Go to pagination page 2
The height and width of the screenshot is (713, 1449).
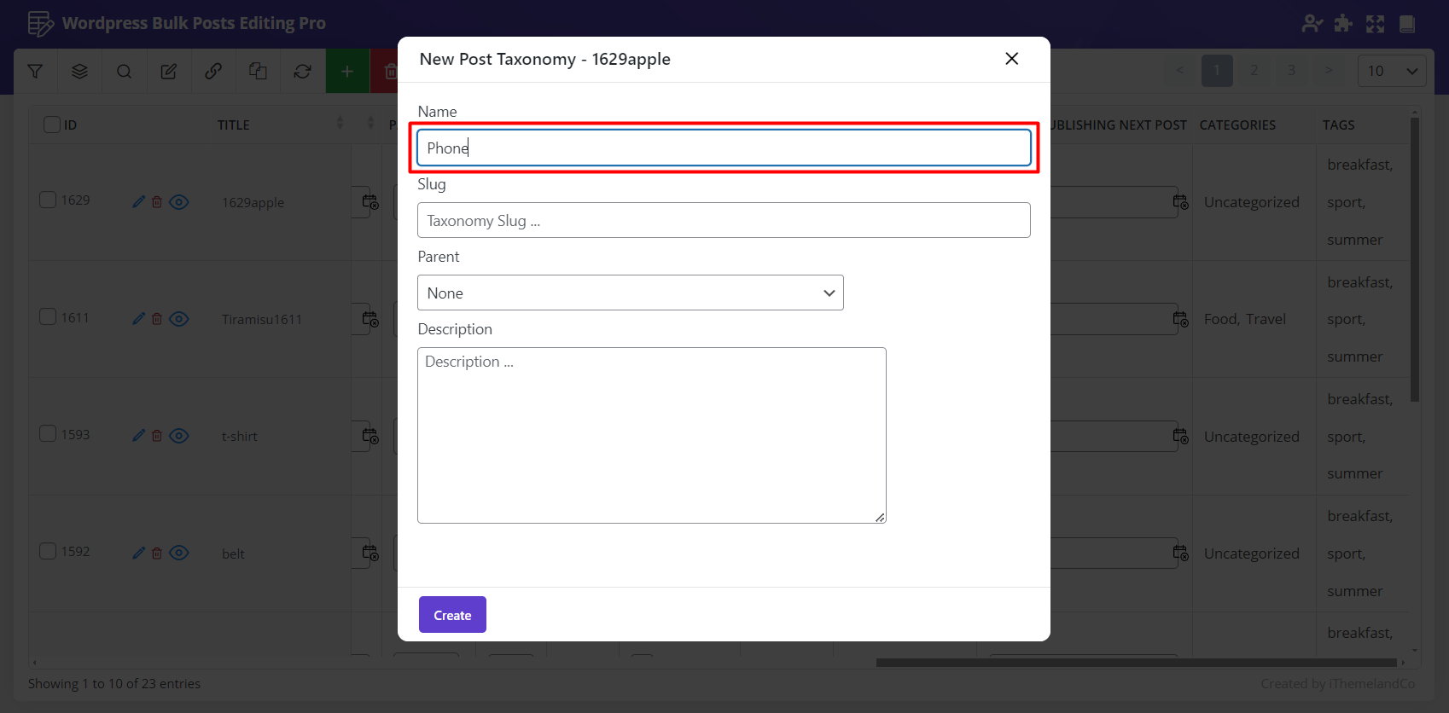coord(1254,71)
